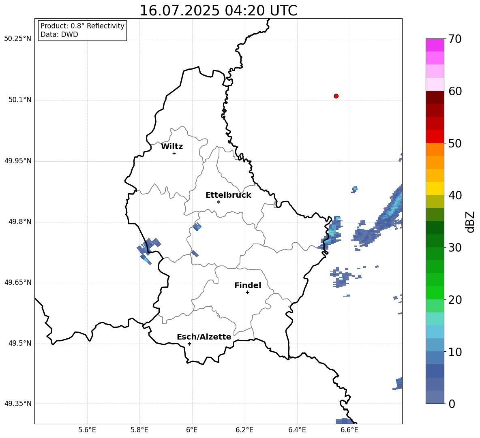The width and height of the screenshot is (480, 438).
Task: Click the 49.5°N latitude label
Action: tap(20, 344)
